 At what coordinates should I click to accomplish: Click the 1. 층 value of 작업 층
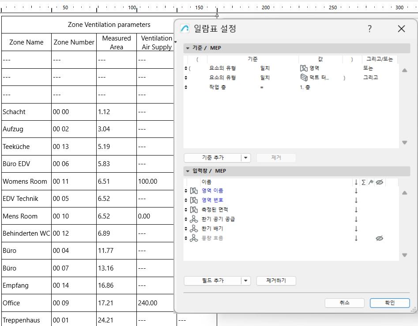click(x=305, y=87)
